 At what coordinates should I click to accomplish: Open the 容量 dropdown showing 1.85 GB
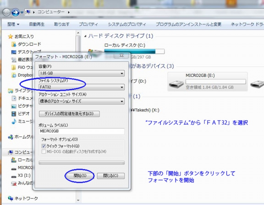coord(81,73)
